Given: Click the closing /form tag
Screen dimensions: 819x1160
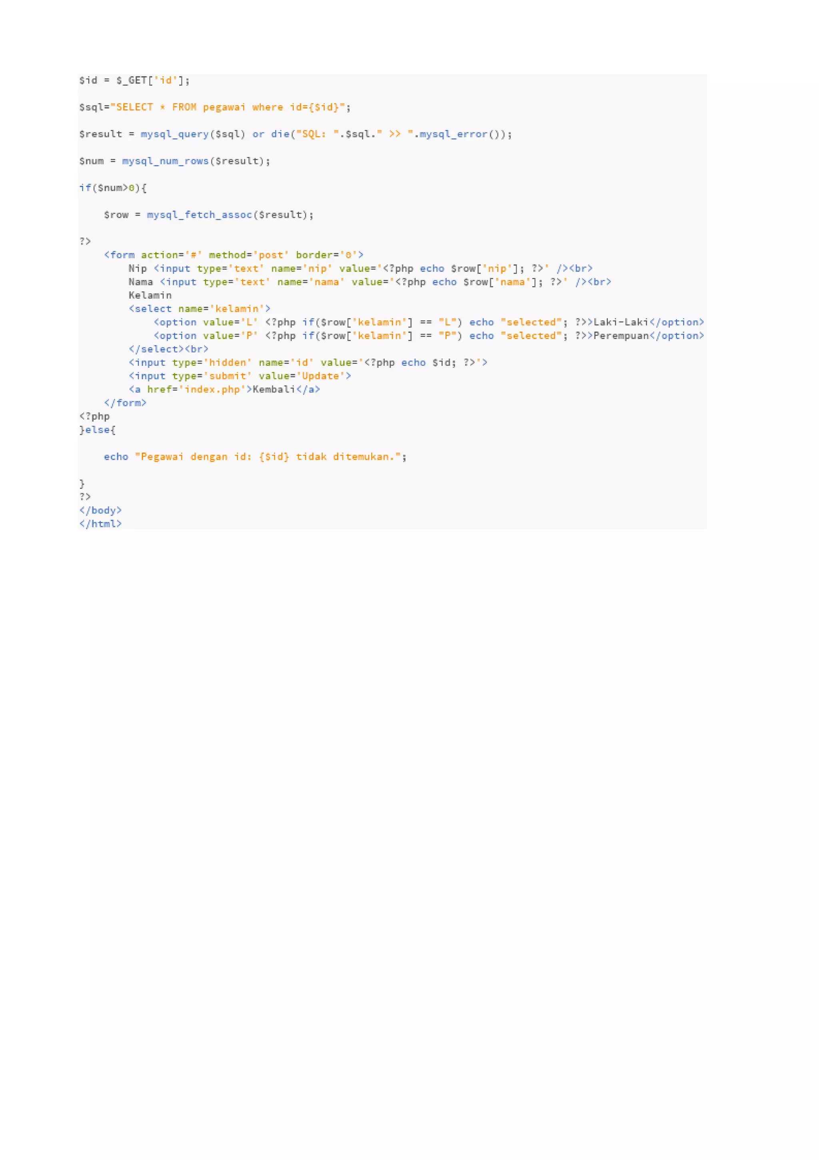Looking at the screenshot, I should pos(125,403).
